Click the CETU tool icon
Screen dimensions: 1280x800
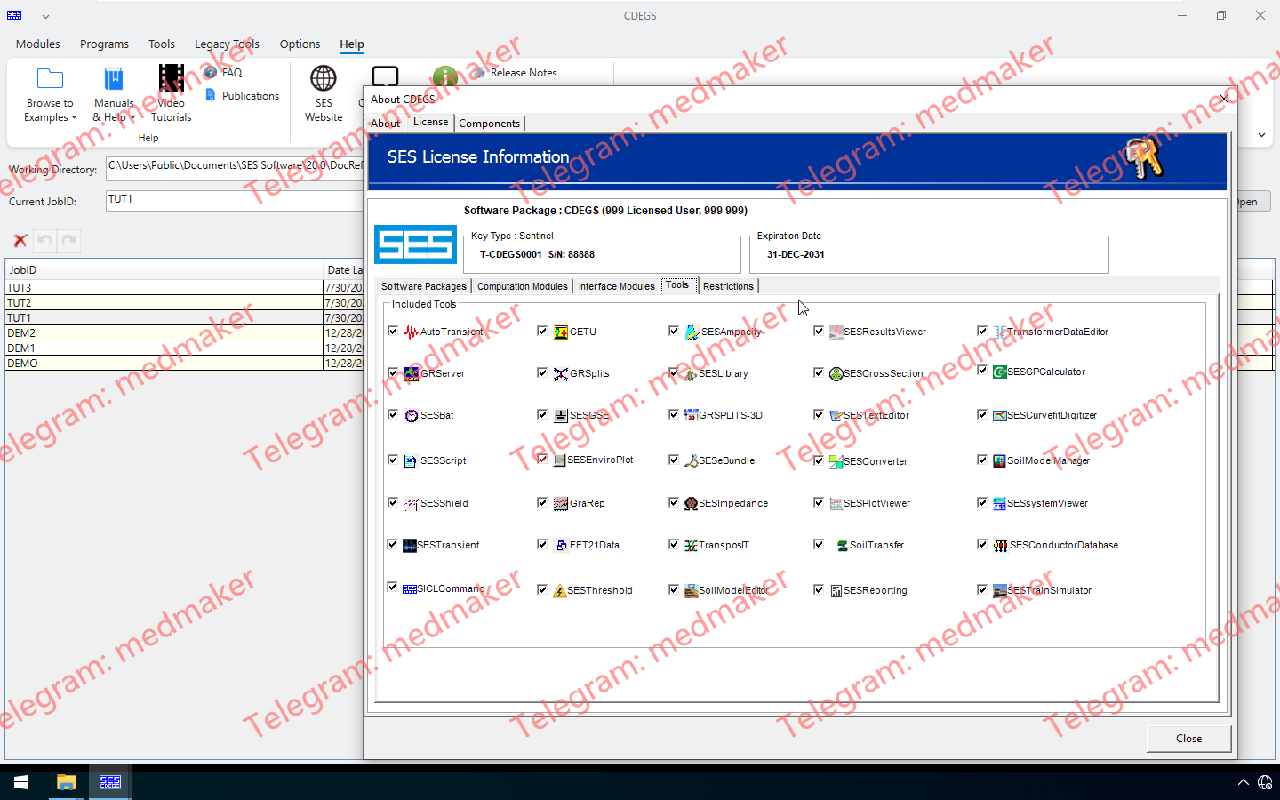[x=560, y=332]
